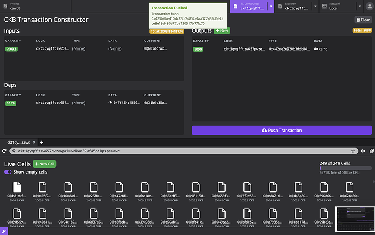Select live cell 0@cdd17d
The width and height of the screenshot is (375, 235).
pos(298,218)
